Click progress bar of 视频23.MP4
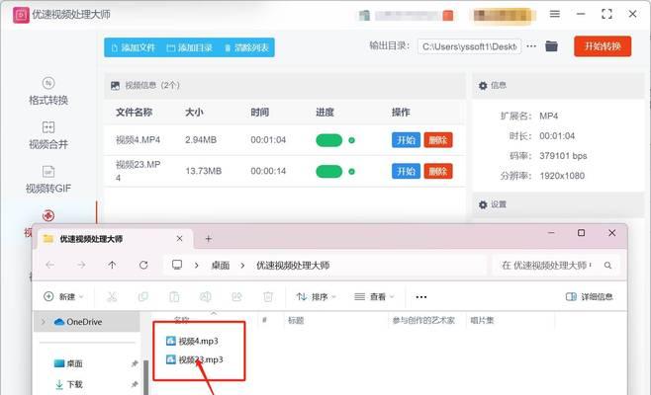 point(328,171)
